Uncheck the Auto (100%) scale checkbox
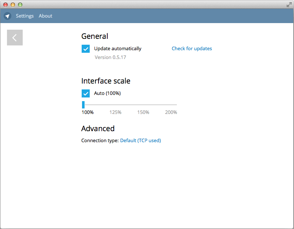Viewport: 294px width, 229px height. [x=86, y=93]
